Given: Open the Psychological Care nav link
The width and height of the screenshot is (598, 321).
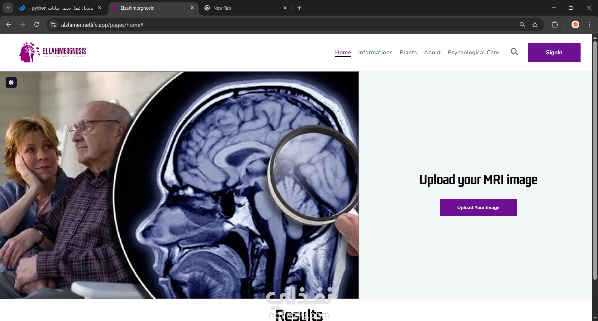Looking at the screenshot, I should tap(473, 52).
